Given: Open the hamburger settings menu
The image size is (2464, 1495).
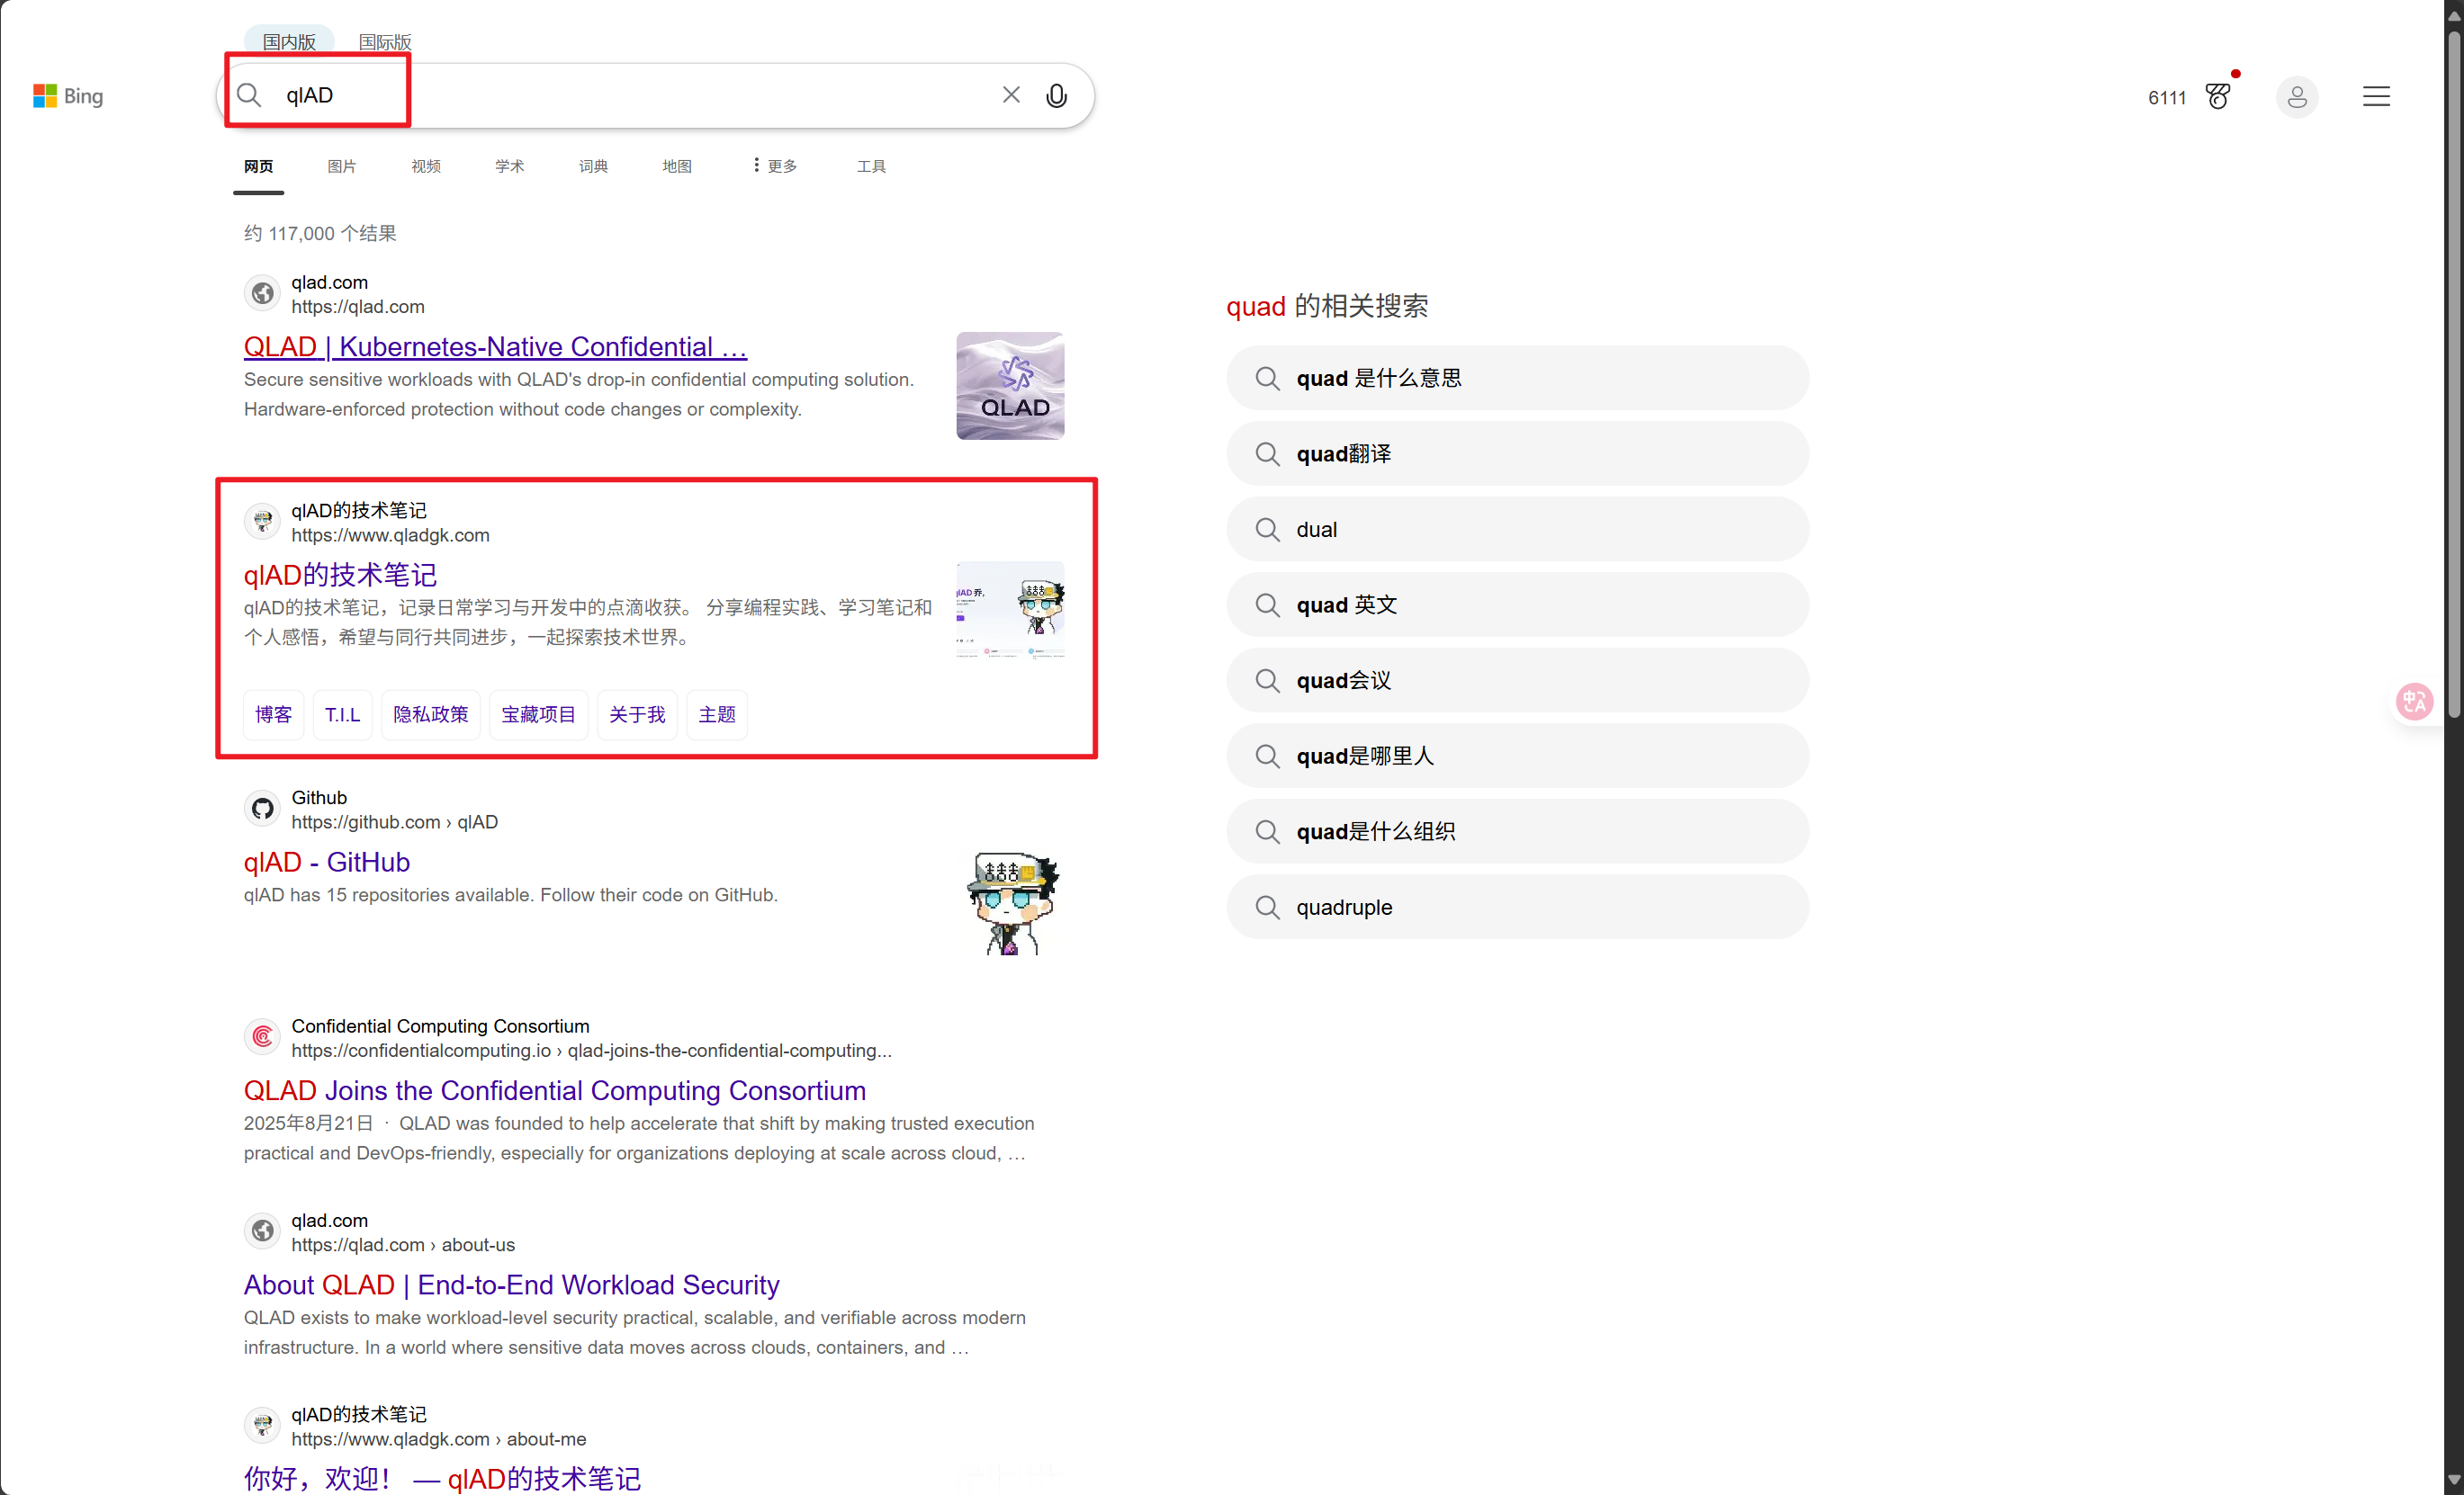Looking at the screenshot, I should [2376, 97].
